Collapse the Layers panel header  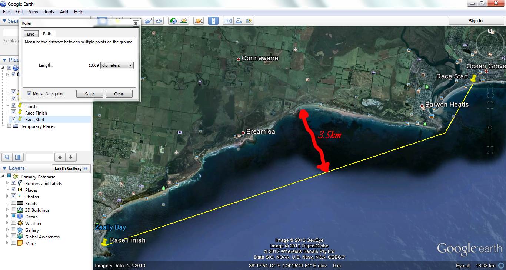(x=4, y=168)
